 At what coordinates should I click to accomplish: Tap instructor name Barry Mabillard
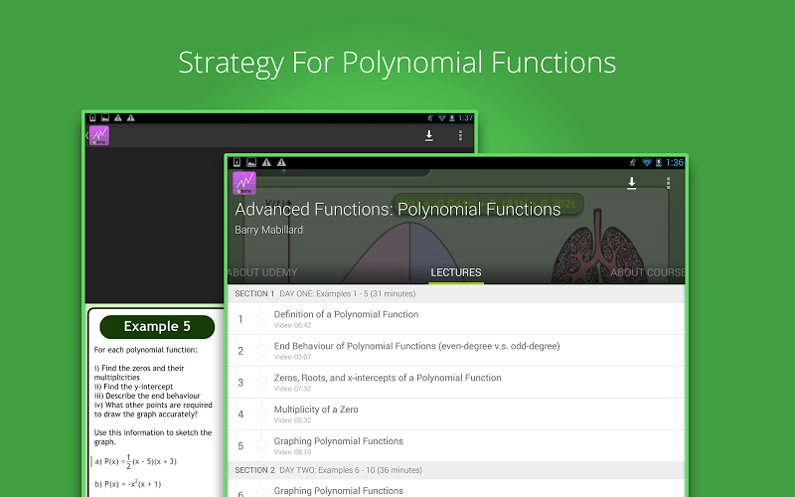click(268, 230)
